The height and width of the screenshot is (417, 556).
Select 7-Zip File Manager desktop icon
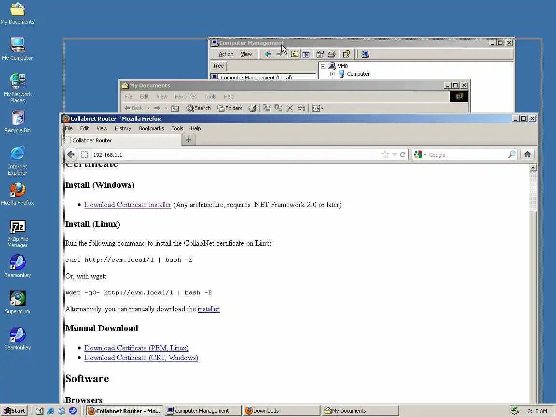tap(17, 234)
